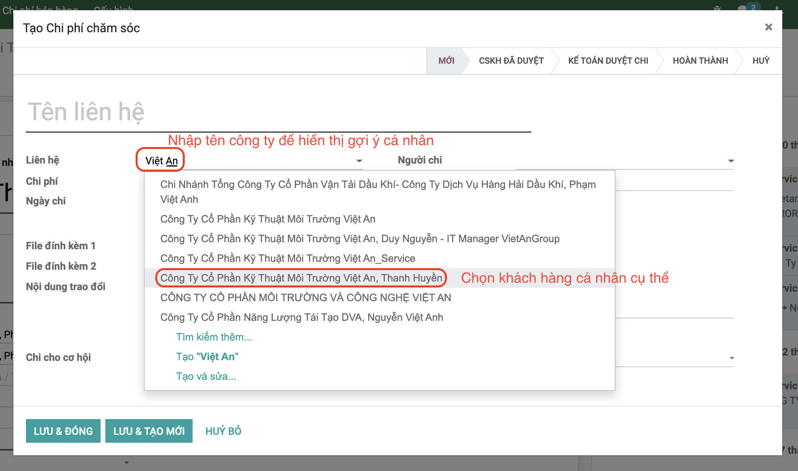The width and height of the screenshot is (798, 471).
Task: Select the KẾ TOÁN DUYỆT CHI stage
Action: (608, 61)
